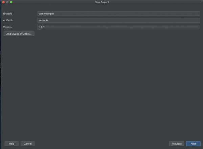Click the New Project window title

102,2
